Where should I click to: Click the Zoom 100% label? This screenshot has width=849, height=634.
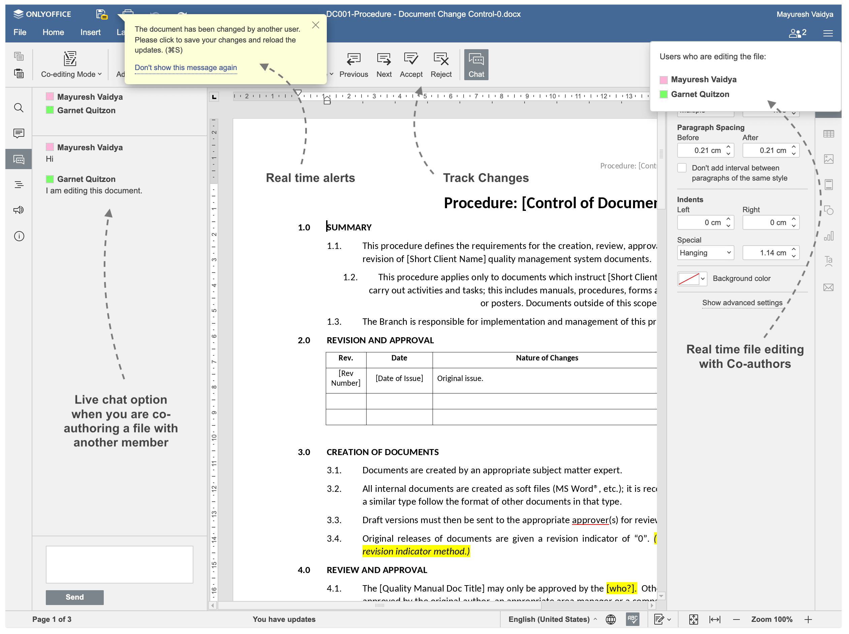[x=772, y=619]
